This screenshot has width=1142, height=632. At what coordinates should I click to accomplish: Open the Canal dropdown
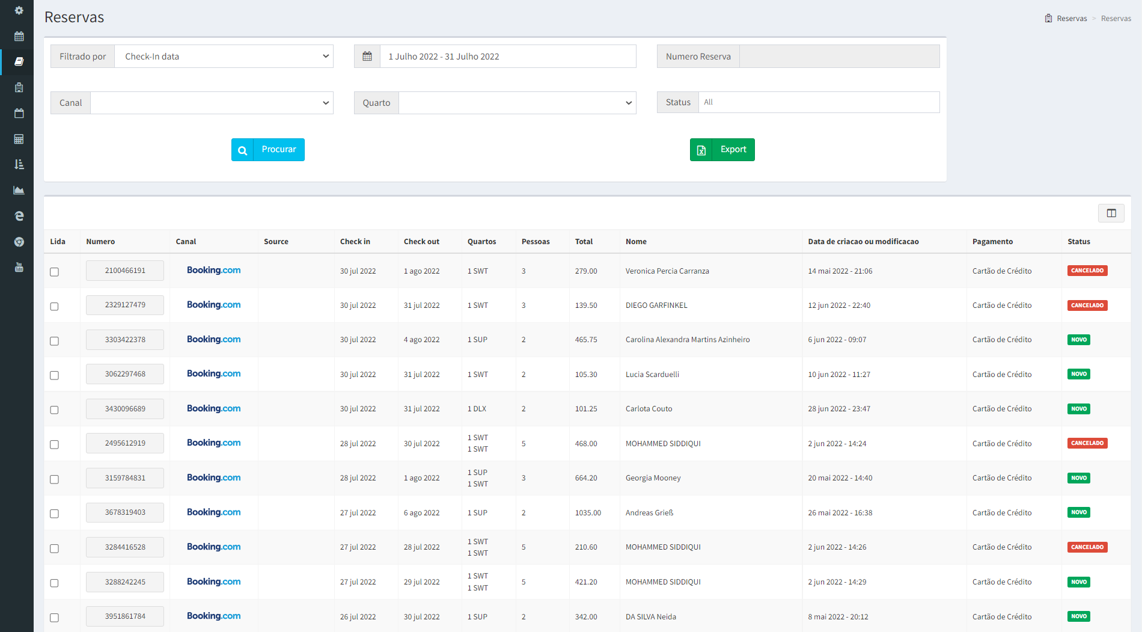click(212, 103)
